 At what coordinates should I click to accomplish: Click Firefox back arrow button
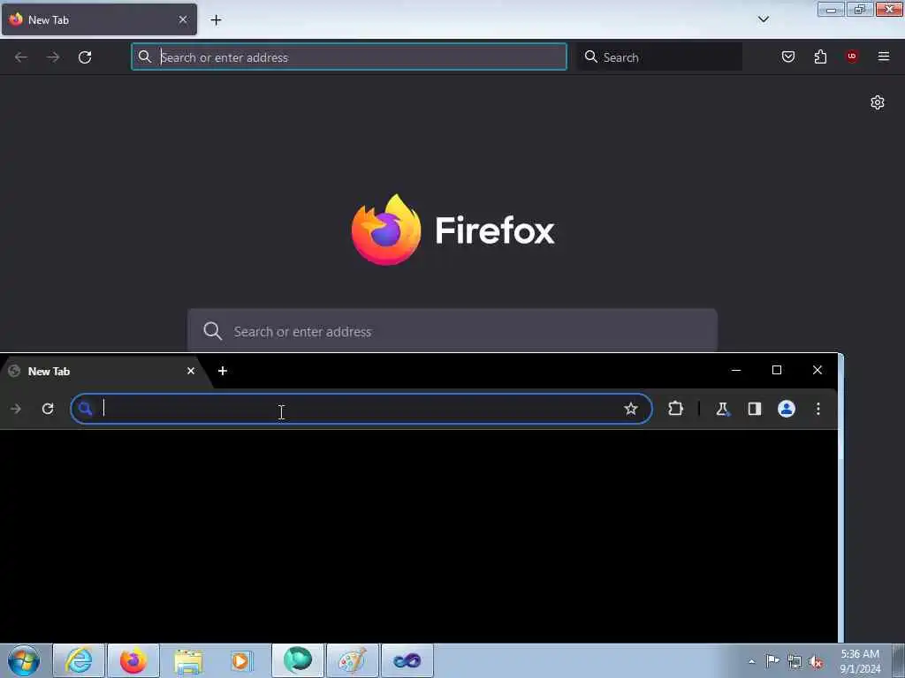pyautogui.click(x=21, y=57)
